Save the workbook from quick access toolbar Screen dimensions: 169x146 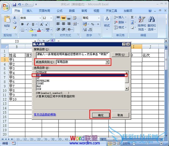[x=14, y=4]
